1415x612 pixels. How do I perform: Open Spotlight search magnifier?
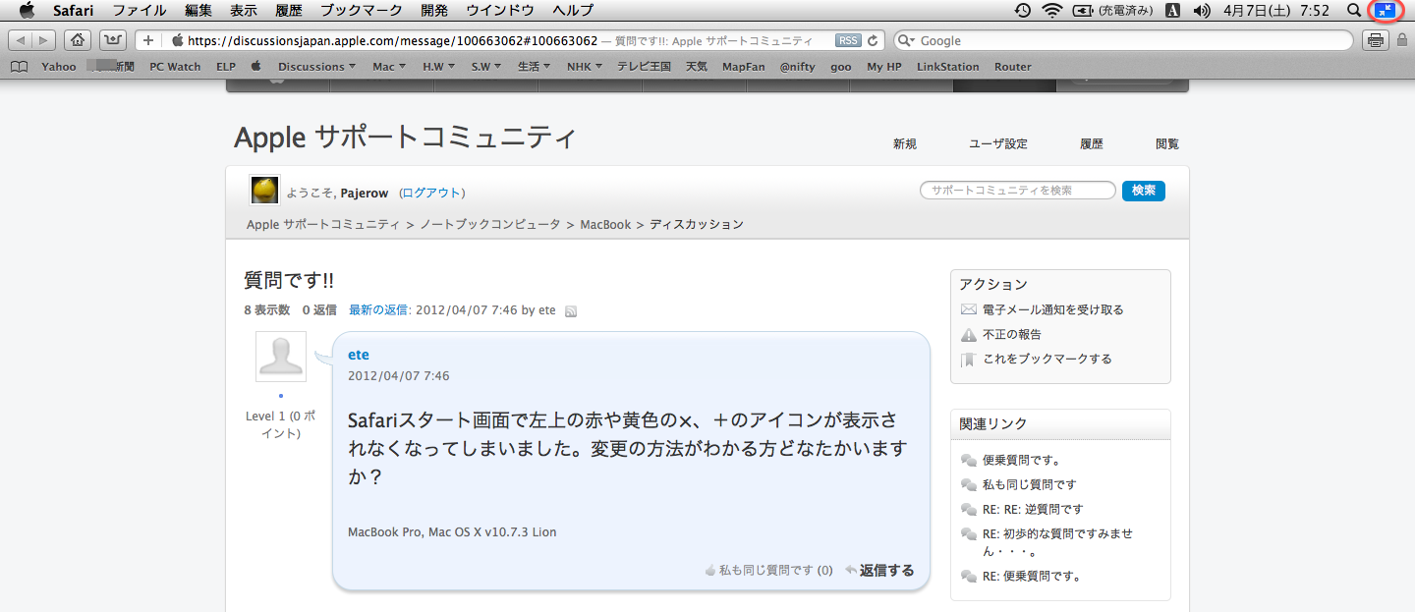(x=1353, y=11)
